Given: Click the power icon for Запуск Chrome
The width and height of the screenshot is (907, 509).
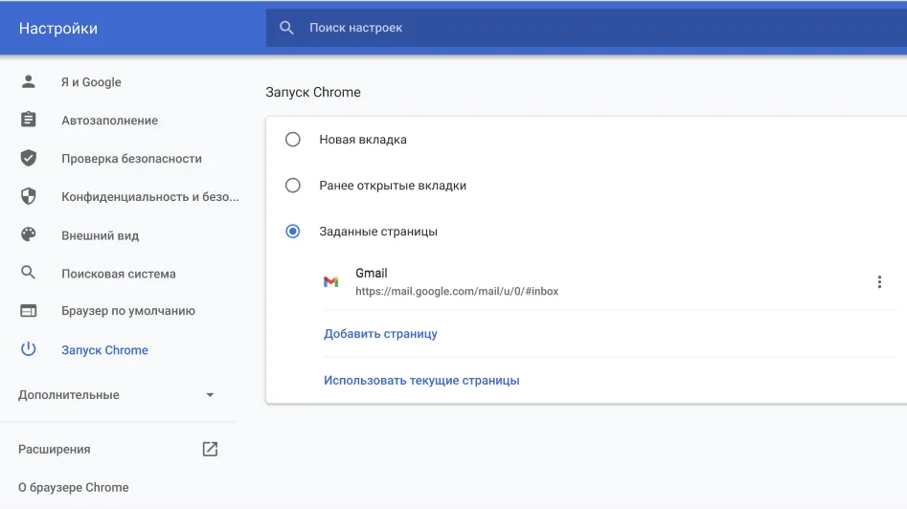Looking at the screenshot, I should 29,350.
